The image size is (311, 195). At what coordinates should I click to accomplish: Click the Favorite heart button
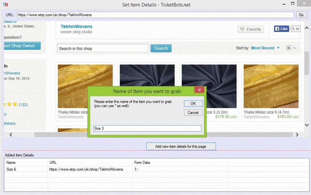(x=250, y=29)
